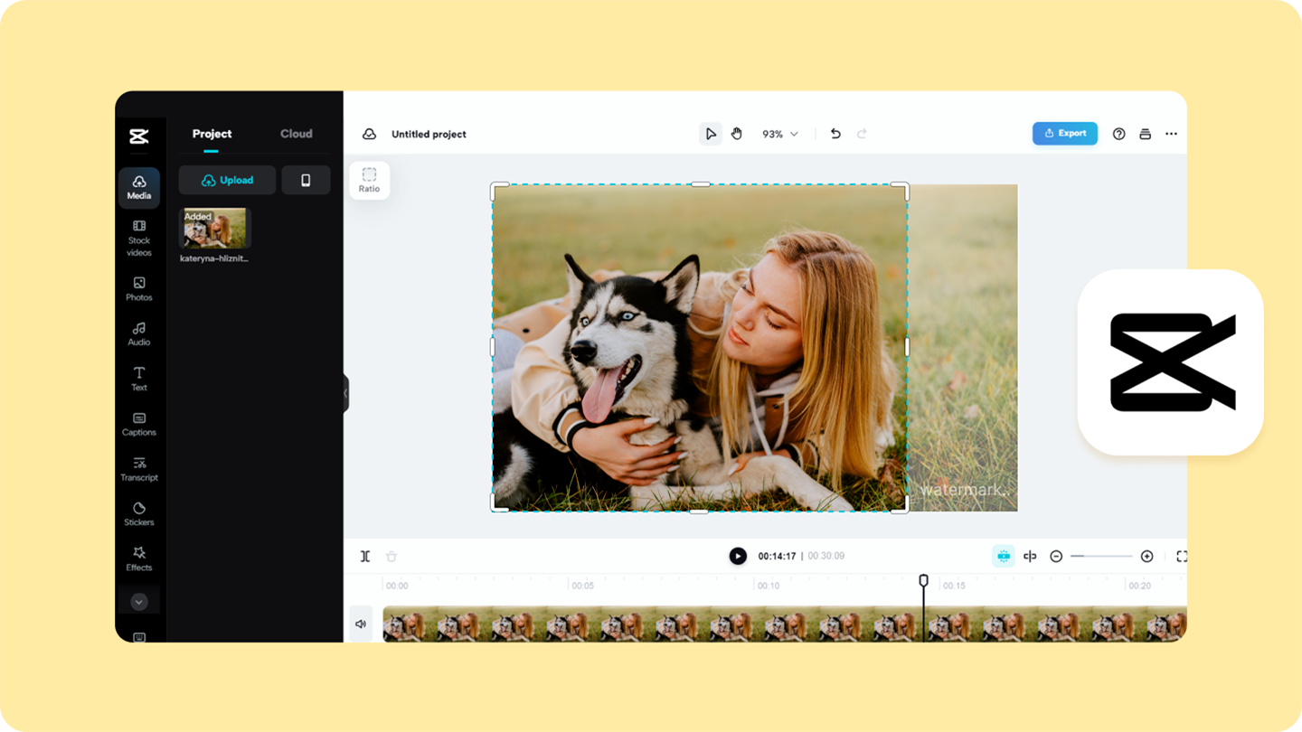
Task: Click the cloud save icon beside the project title
Action: [x=370, y=134]
